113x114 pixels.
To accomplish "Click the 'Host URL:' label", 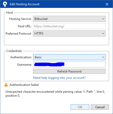I will click(25, 26).
